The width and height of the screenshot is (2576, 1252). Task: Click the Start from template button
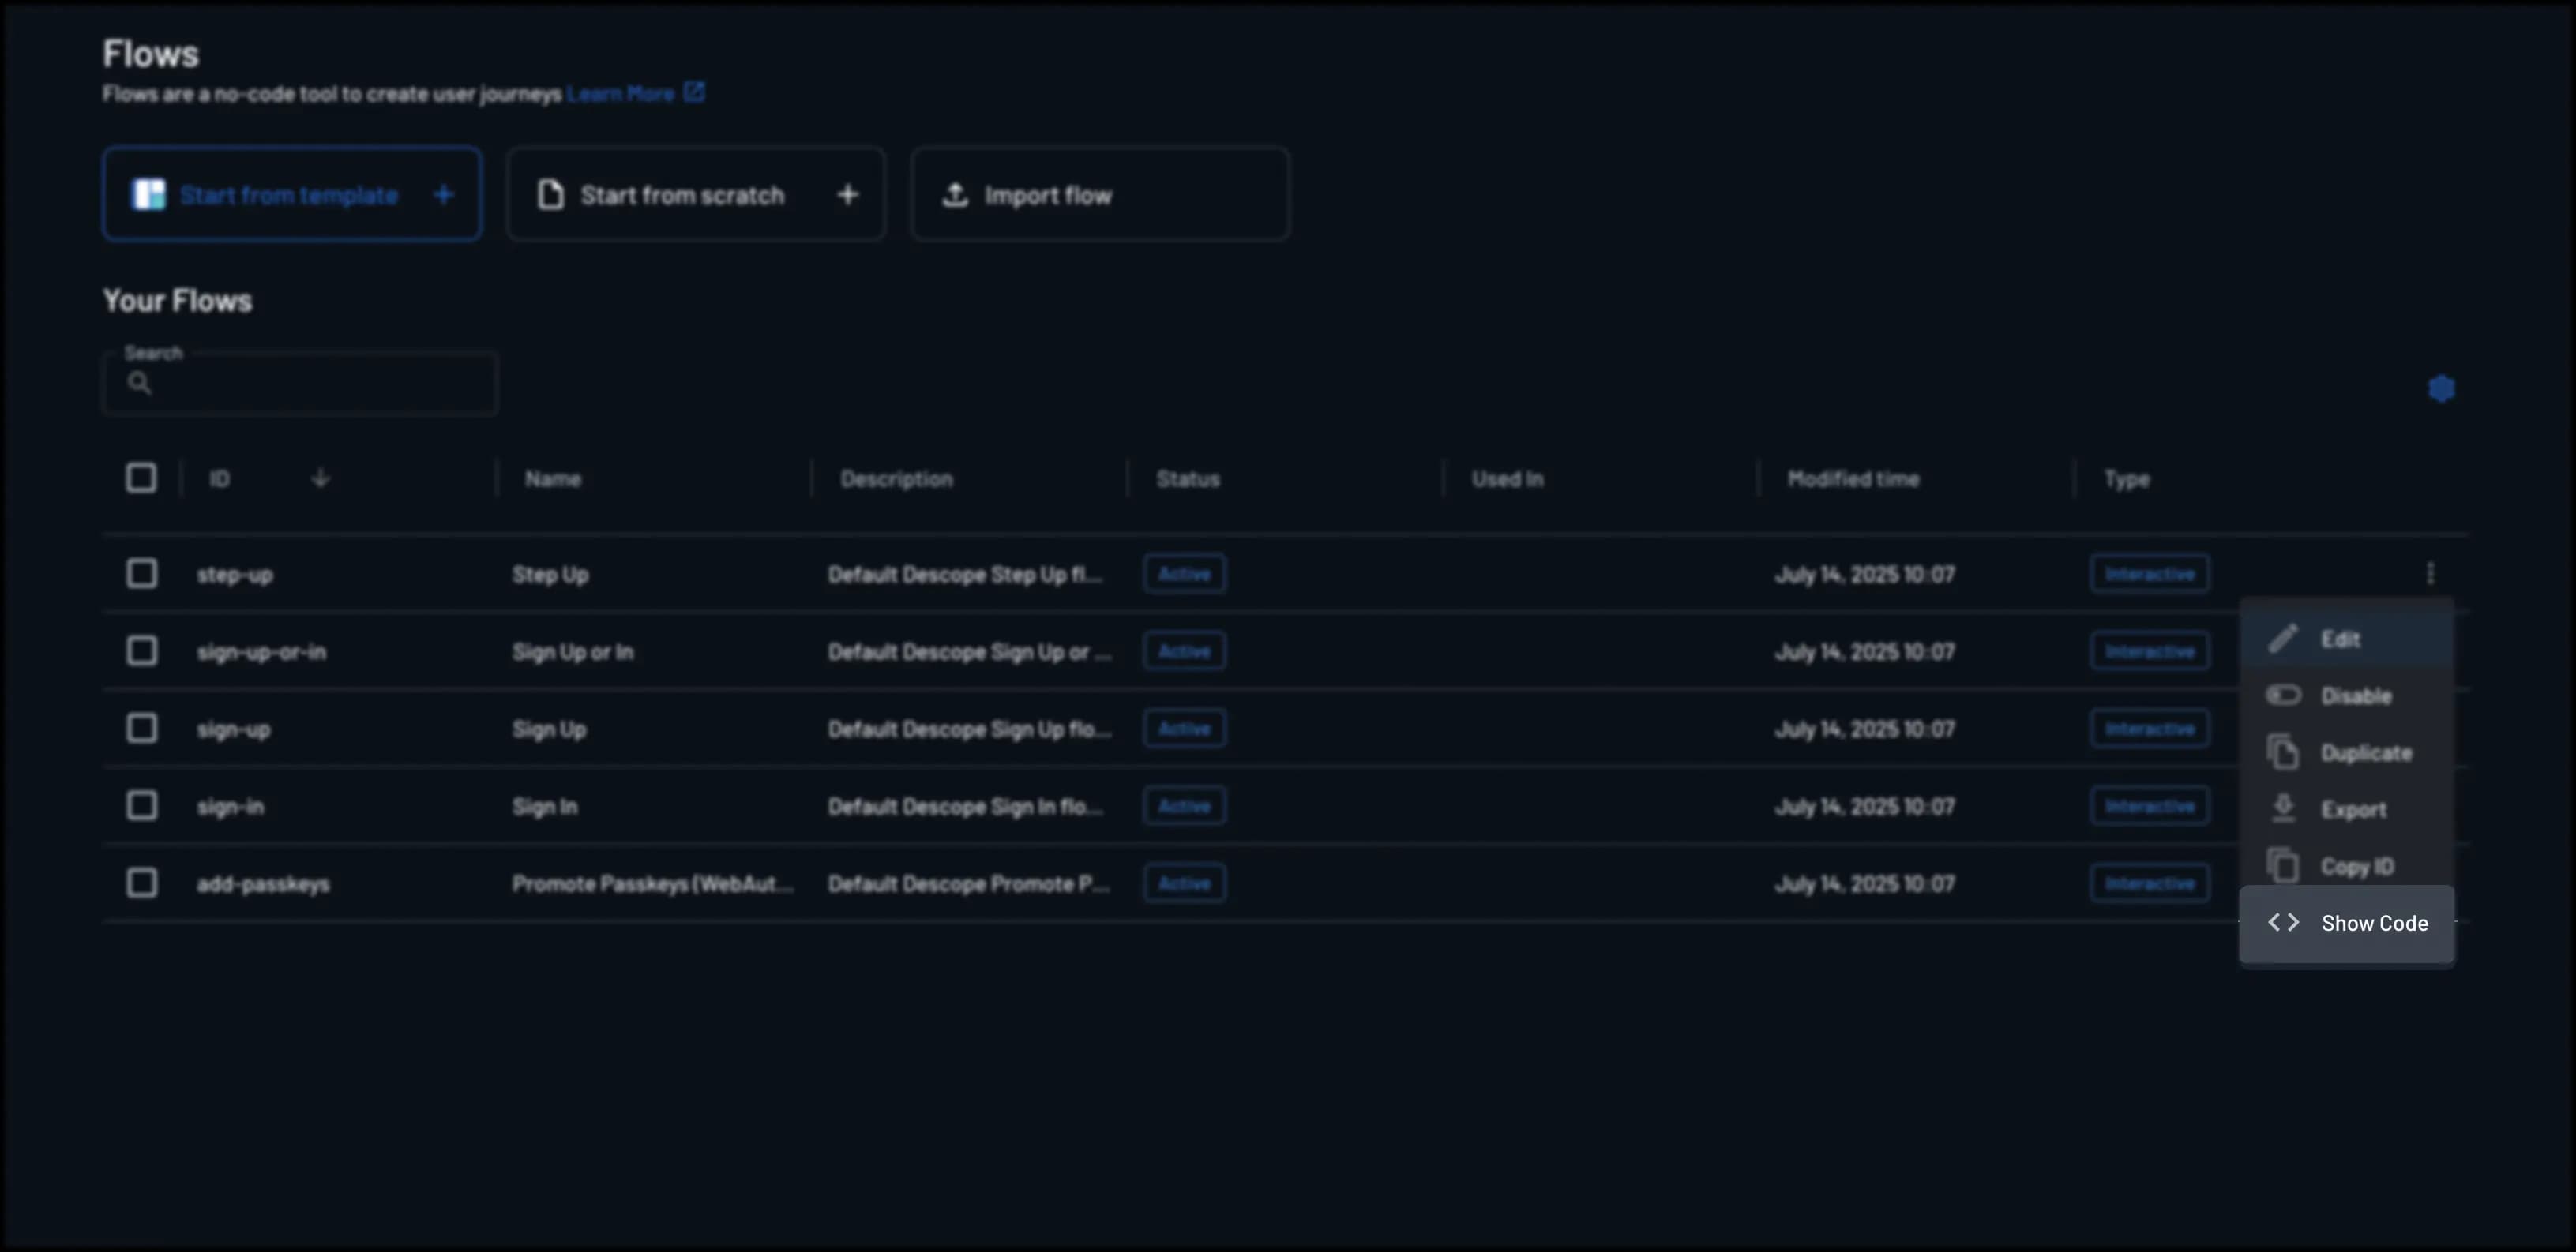pyautogui.click(x=291, y=193)
